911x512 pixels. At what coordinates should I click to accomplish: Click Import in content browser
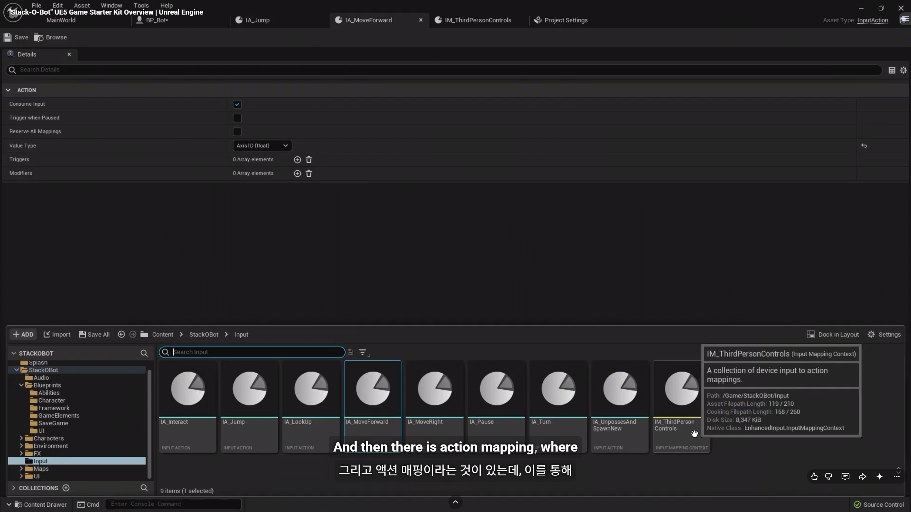point(57,335)
